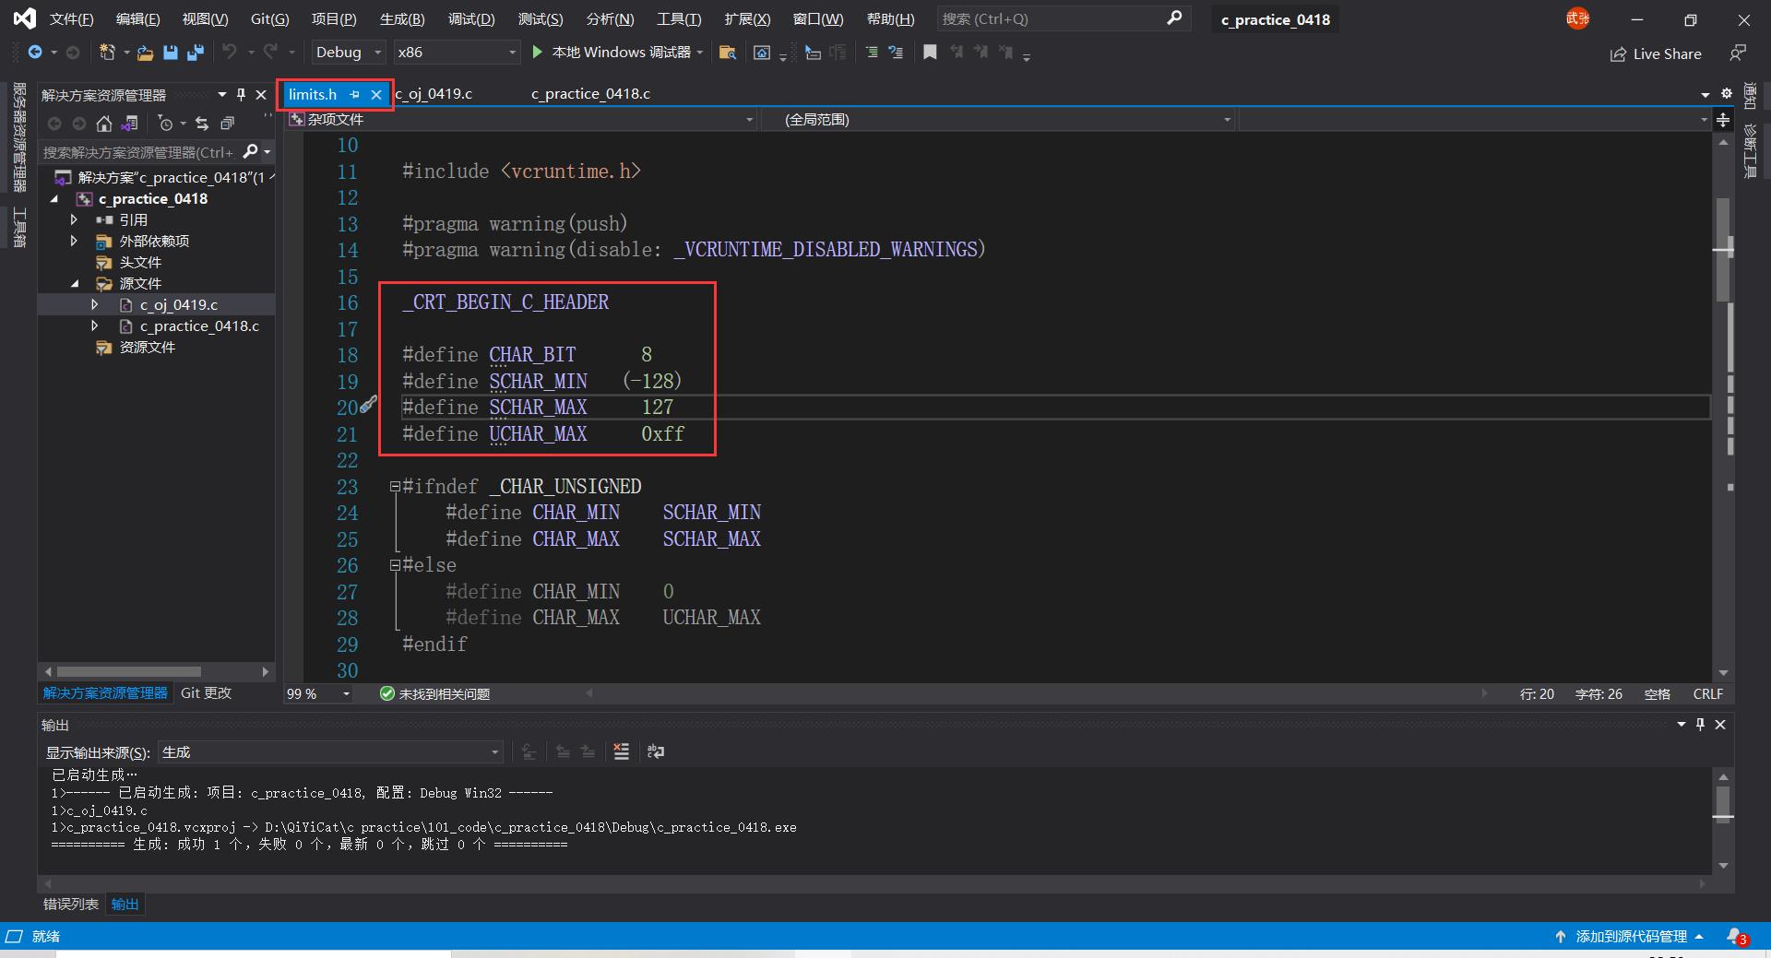Switch to the 错误列表 tab

tap(71, 904)
